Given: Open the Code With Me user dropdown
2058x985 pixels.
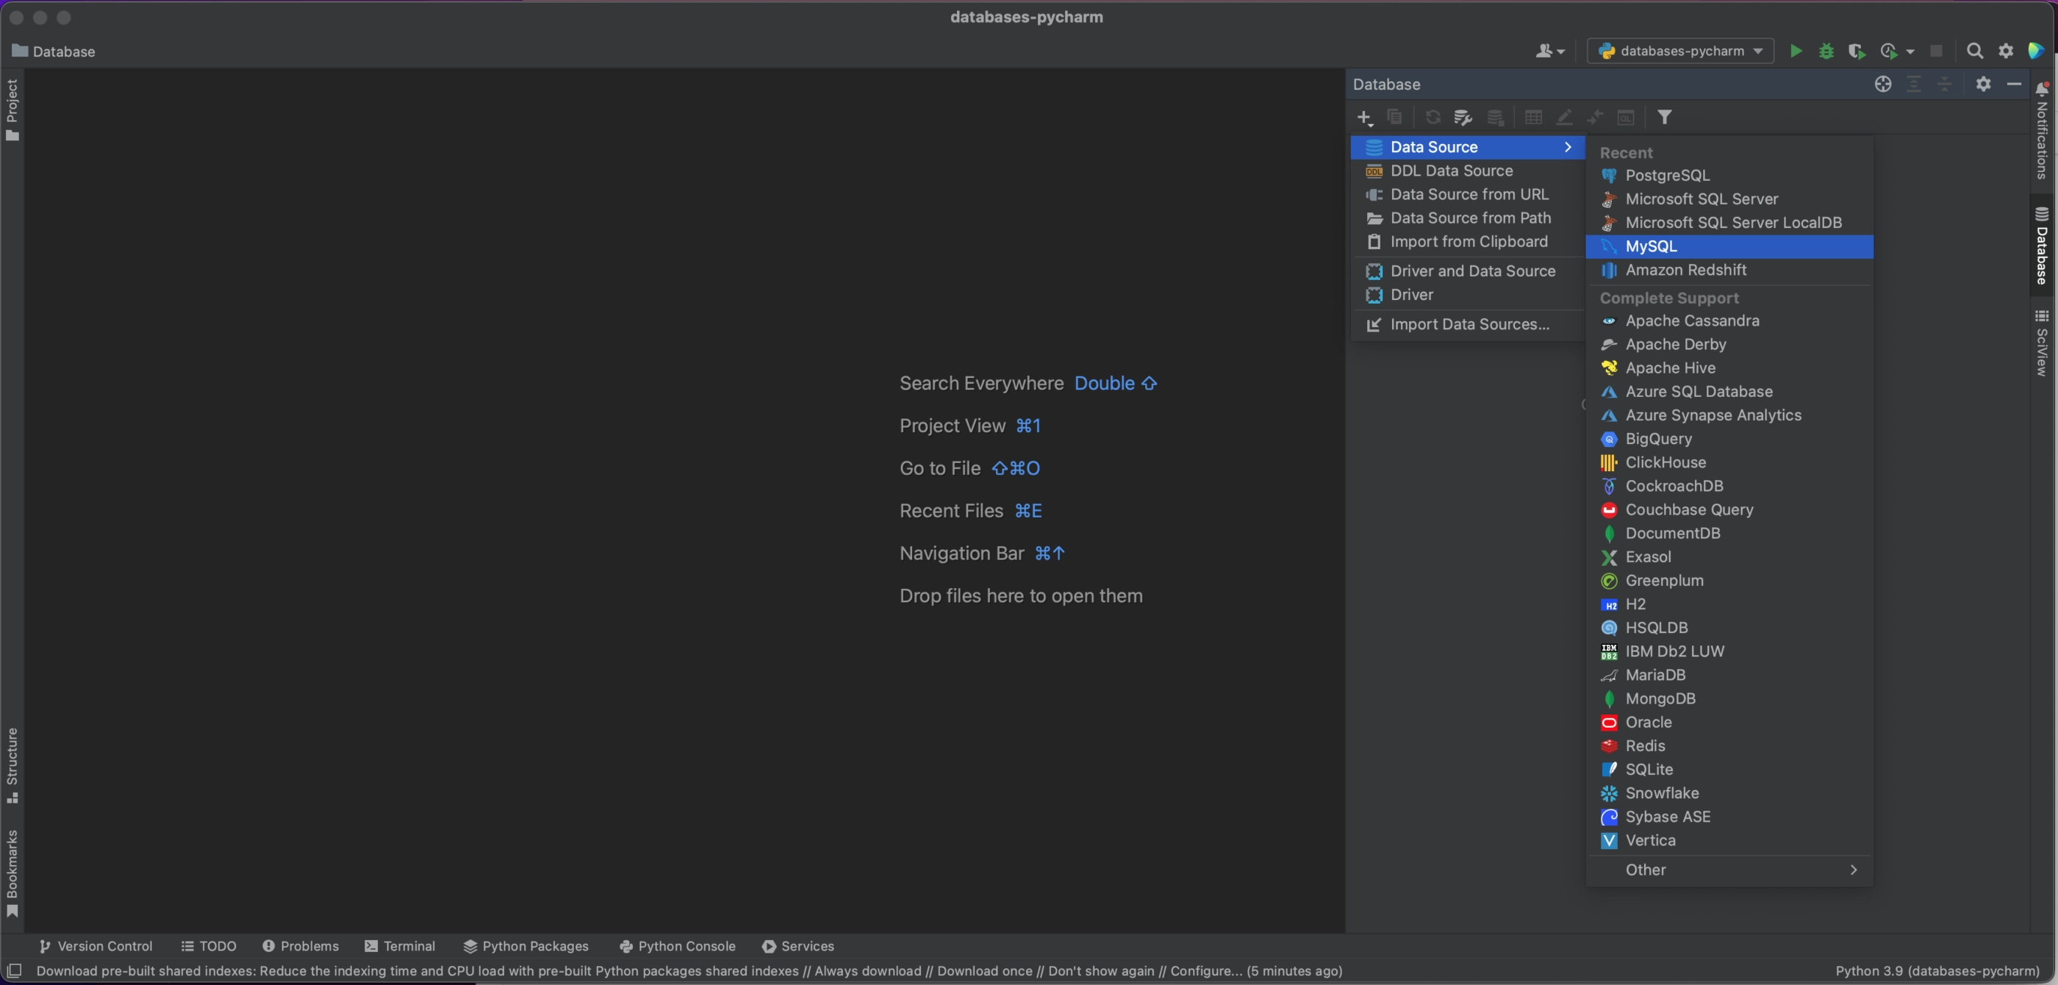Looking at the screenshot, I should (1549, 51).
